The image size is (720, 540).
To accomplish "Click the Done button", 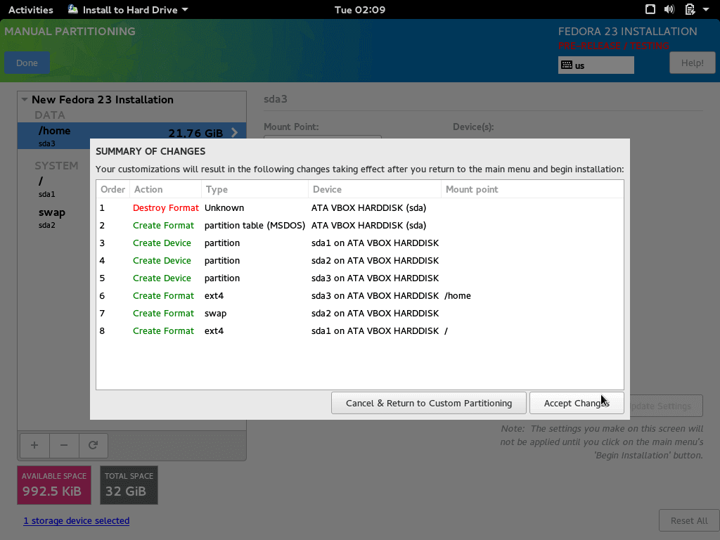I will [27, 63].
